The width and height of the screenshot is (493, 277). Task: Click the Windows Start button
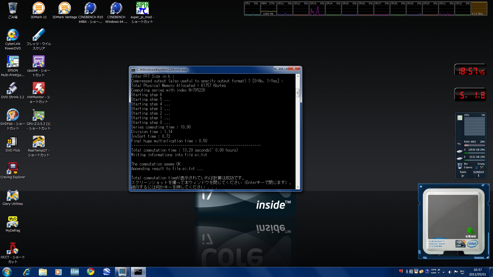click(x=7, y=272)
